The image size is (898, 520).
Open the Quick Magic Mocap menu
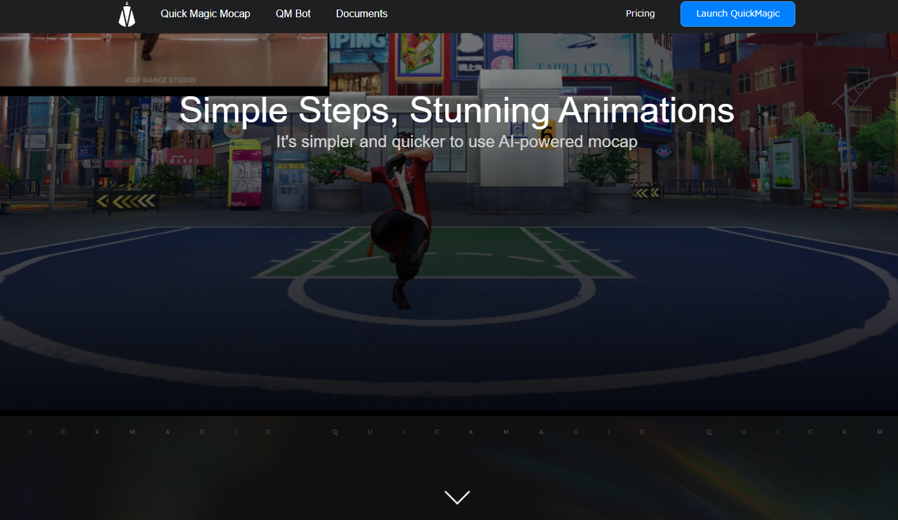point(205,13)
